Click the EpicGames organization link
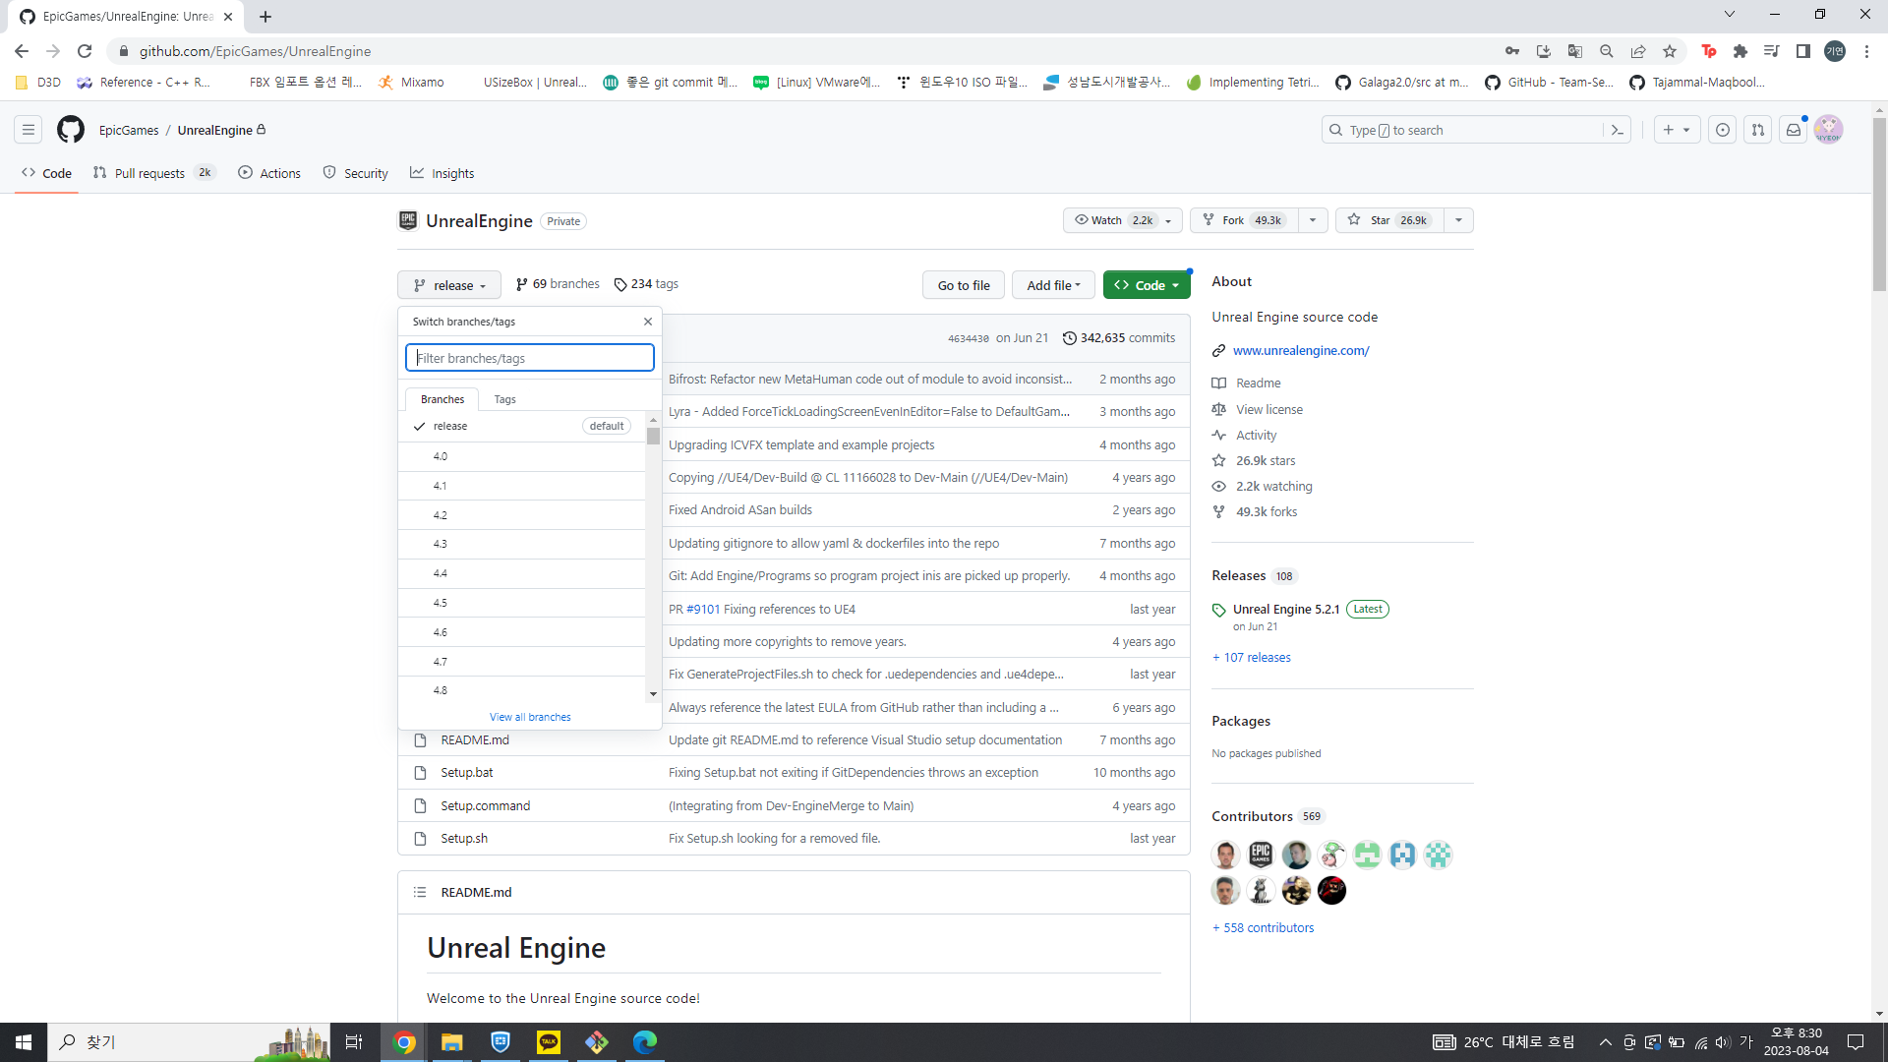 pos(129,130)
